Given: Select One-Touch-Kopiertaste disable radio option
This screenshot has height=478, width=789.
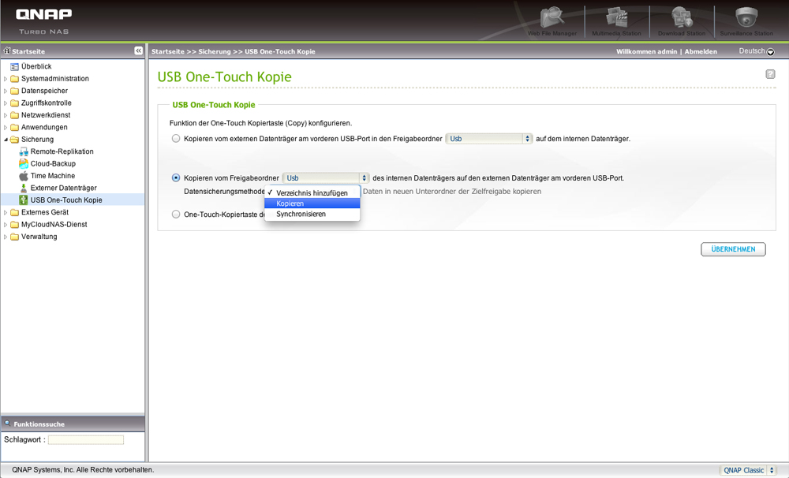Looking at the screenshot, I should pyautogui.click(x=176, y=214).
